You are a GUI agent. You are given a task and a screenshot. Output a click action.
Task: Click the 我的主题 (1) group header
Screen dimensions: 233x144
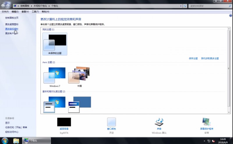(x=48, y=29)
